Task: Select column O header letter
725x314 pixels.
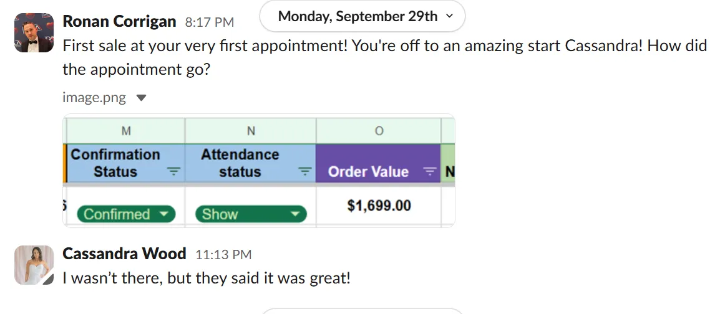Action: (x=379, y=131)
